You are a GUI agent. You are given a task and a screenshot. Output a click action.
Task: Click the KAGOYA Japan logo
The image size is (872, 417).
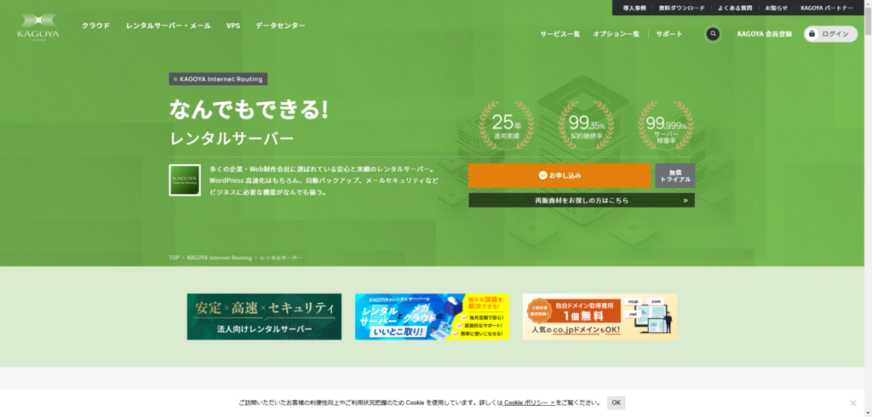coord(37,26)
